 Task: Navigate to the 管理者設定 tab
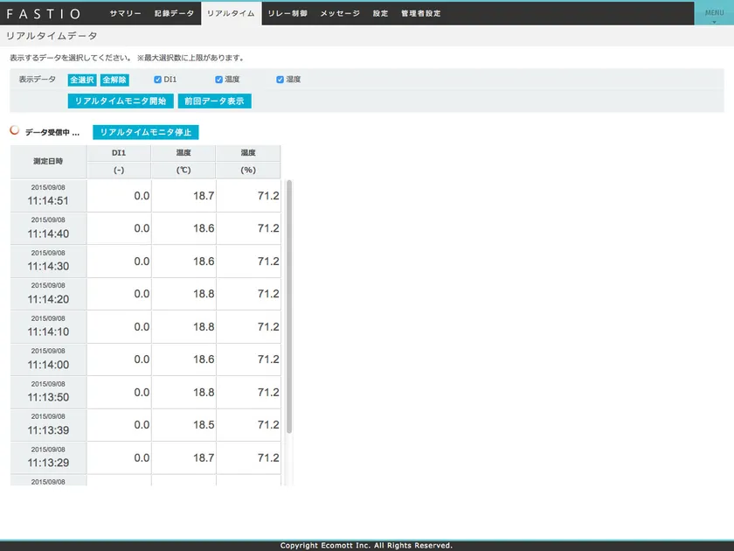click(420, 14)
